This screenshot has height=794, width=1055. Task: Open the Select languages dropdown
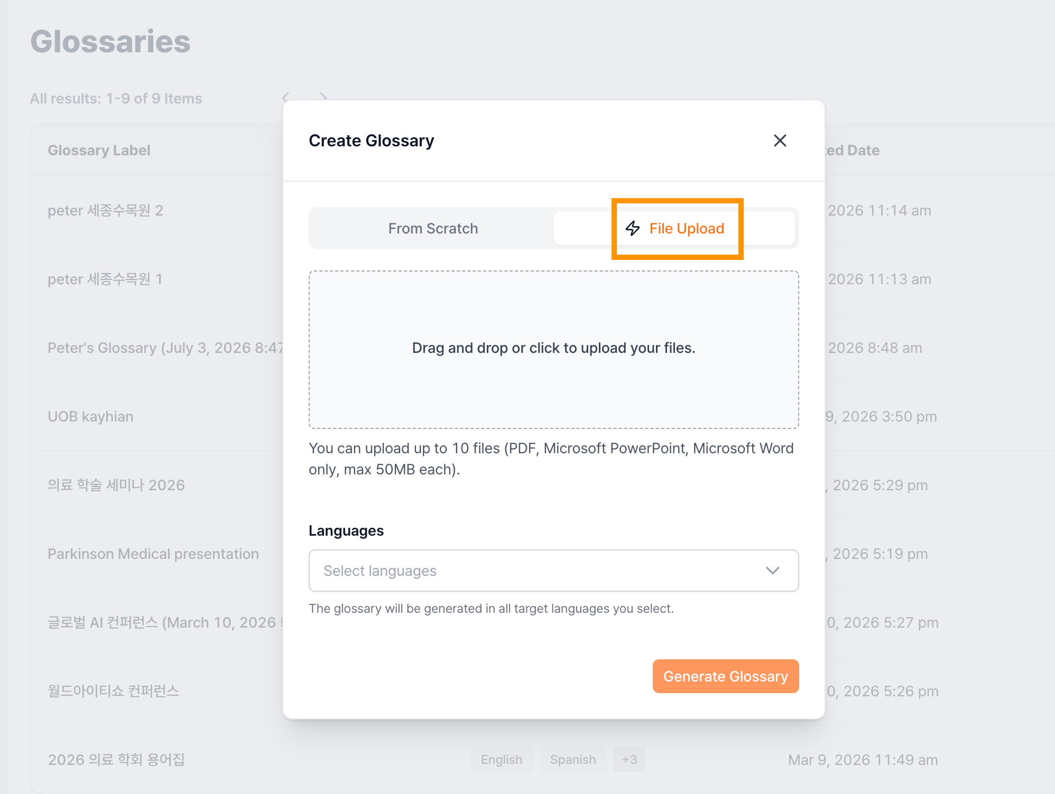pyautogui.click(x=553, y=571)
